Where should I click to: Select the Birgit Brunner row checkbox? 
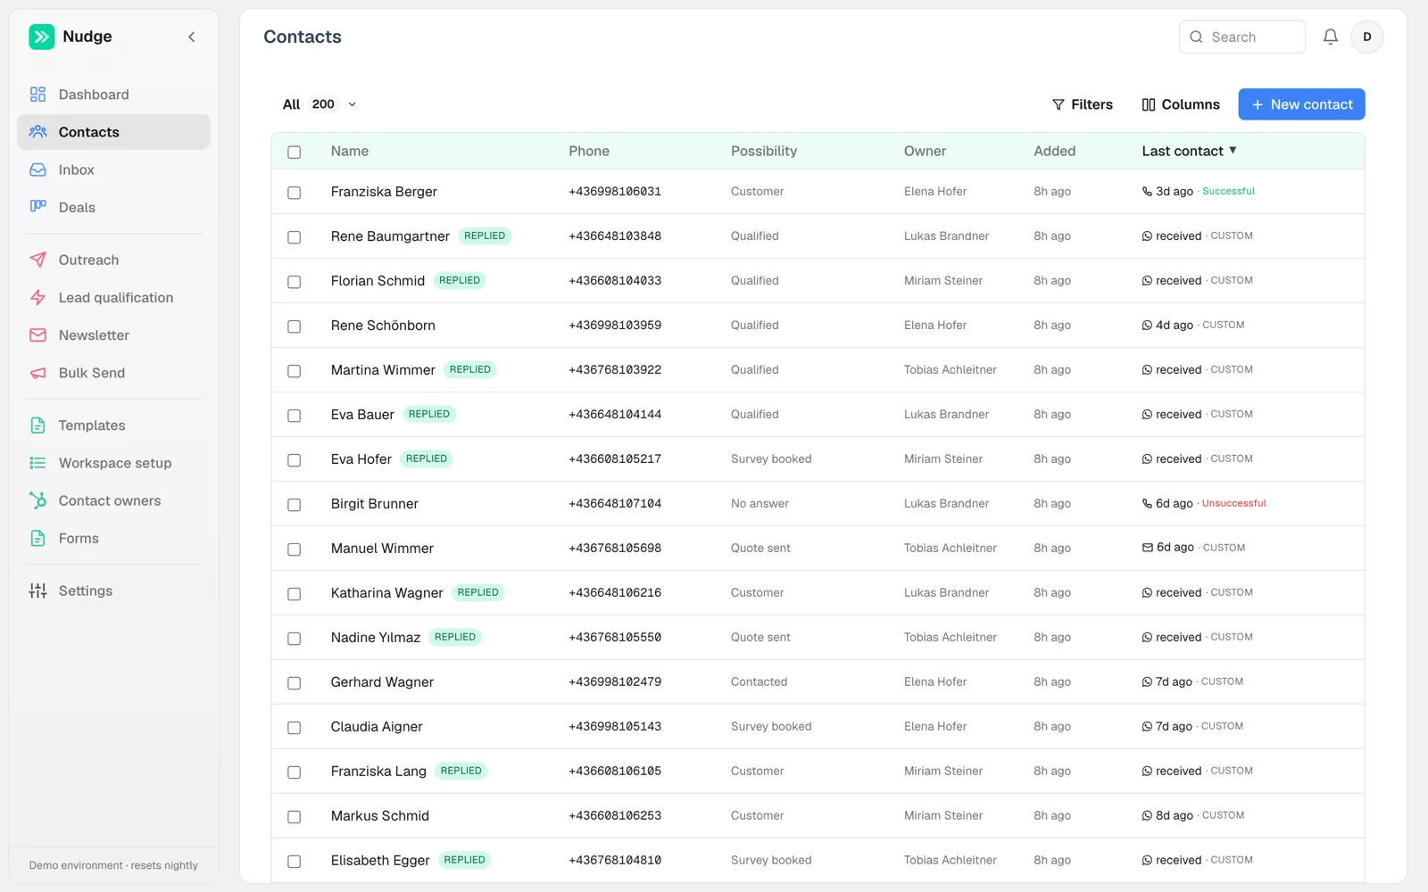tap(294, 505)
